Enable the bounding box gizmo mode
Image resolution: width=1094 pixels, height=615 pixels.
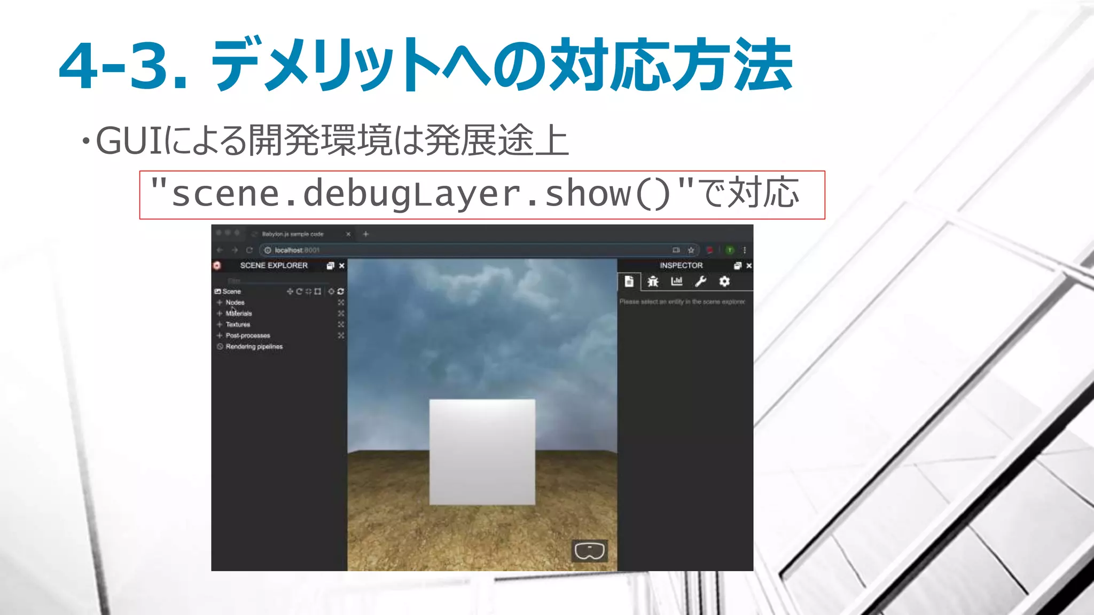pos(318,291)
